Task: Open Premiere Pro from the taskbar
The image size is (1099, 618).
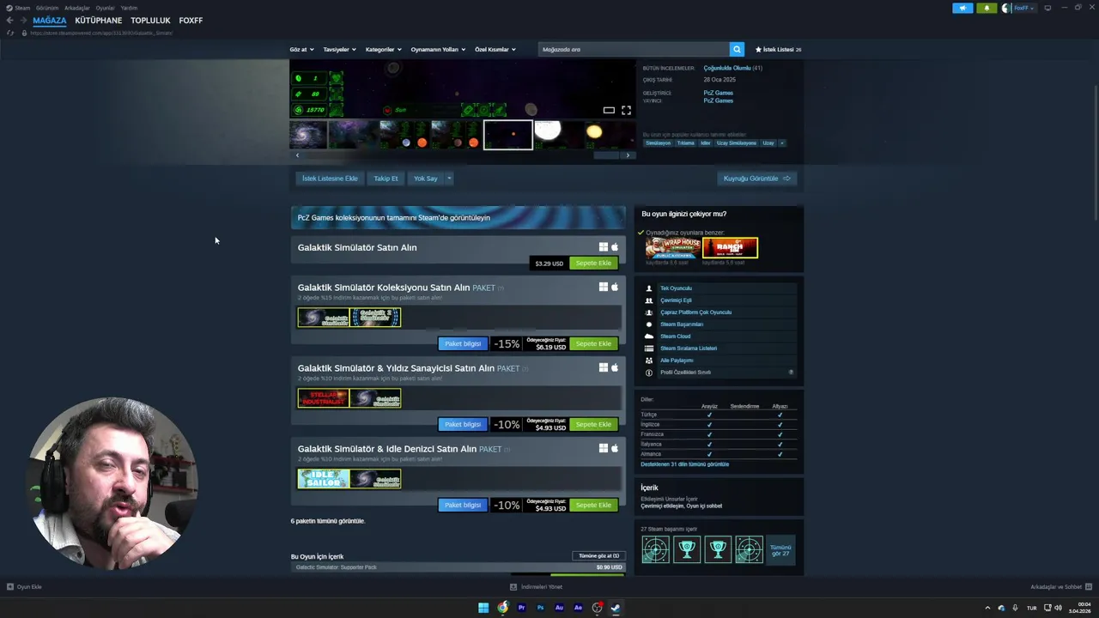Action: (x=521, y=608)
